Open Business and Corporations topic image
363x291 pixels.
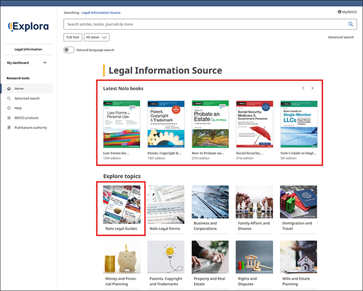click(x=210, y=202)
